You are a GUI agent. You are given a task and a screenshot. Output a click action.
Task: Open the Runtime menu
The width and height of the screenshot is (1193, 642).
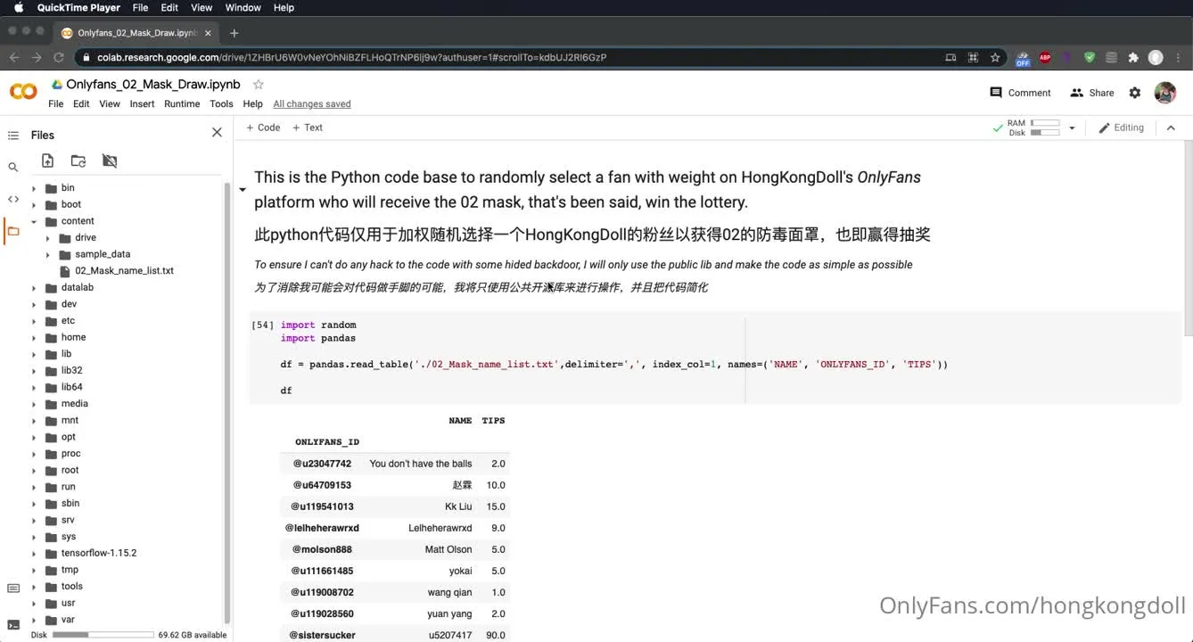click(182, 104)
